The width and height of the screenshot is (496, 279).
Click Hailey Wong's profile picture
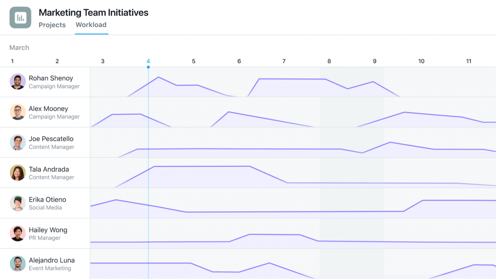click(x=17, y=234)
